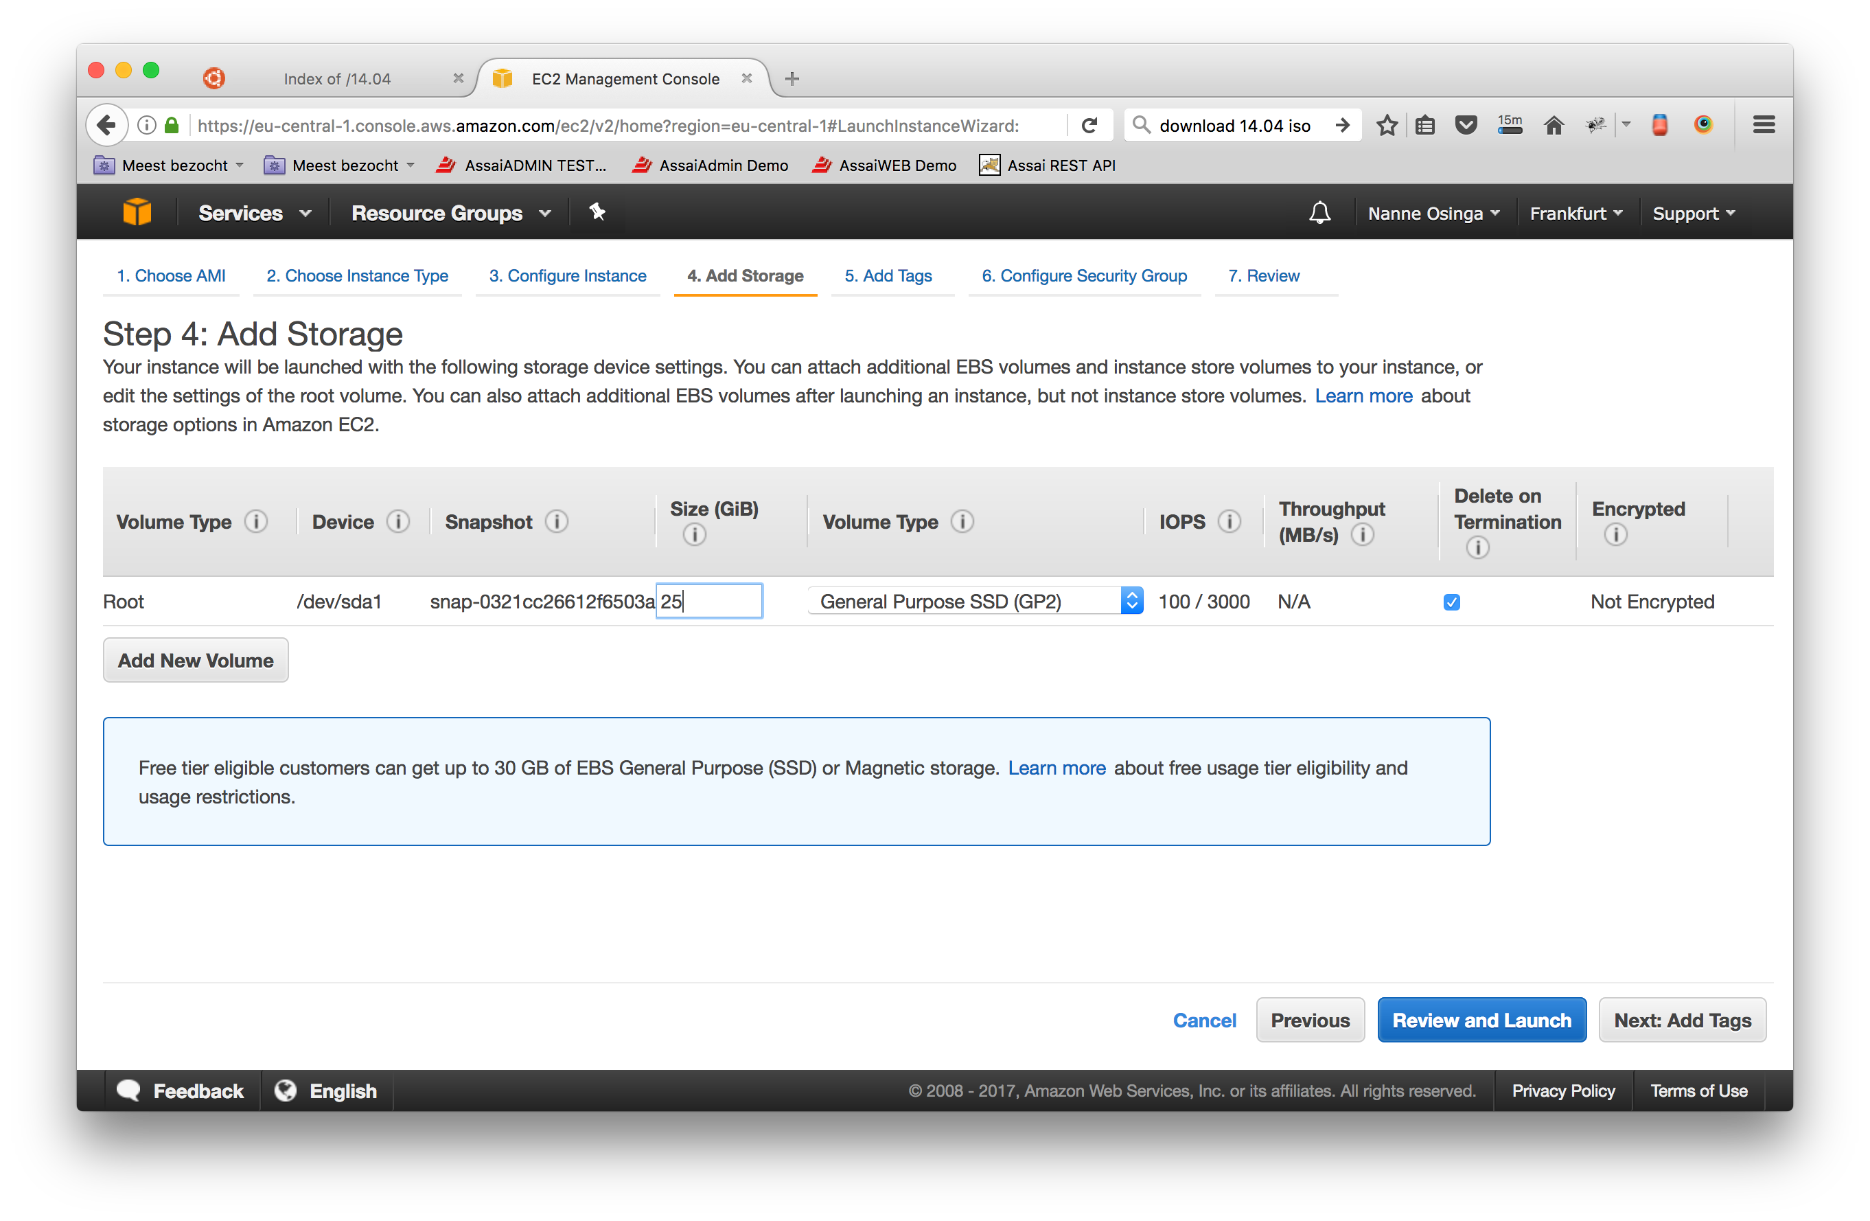Open the AssaiWEB Demo bookmark
This screenshot has width=1870, height=1221.
[x=885, y=165]
